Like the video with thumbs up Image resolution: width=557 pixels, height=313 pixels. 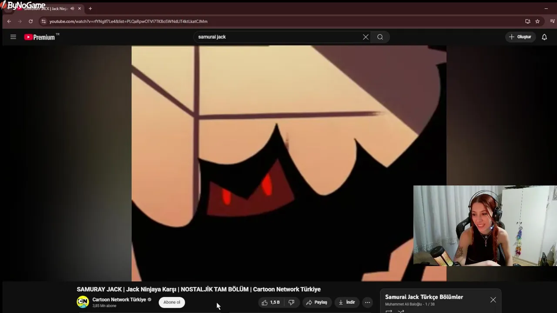271,302
